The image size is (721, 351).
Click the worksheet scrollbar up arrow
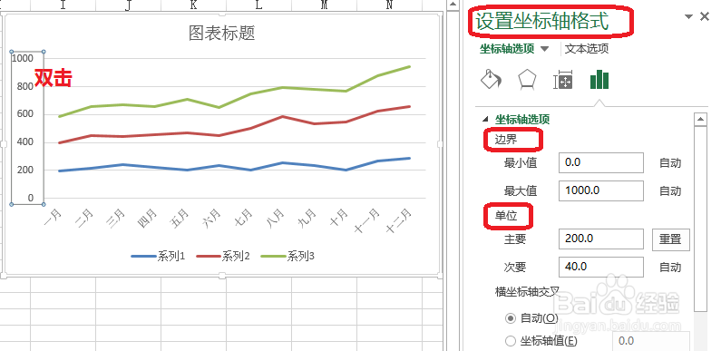click(453, 5)
